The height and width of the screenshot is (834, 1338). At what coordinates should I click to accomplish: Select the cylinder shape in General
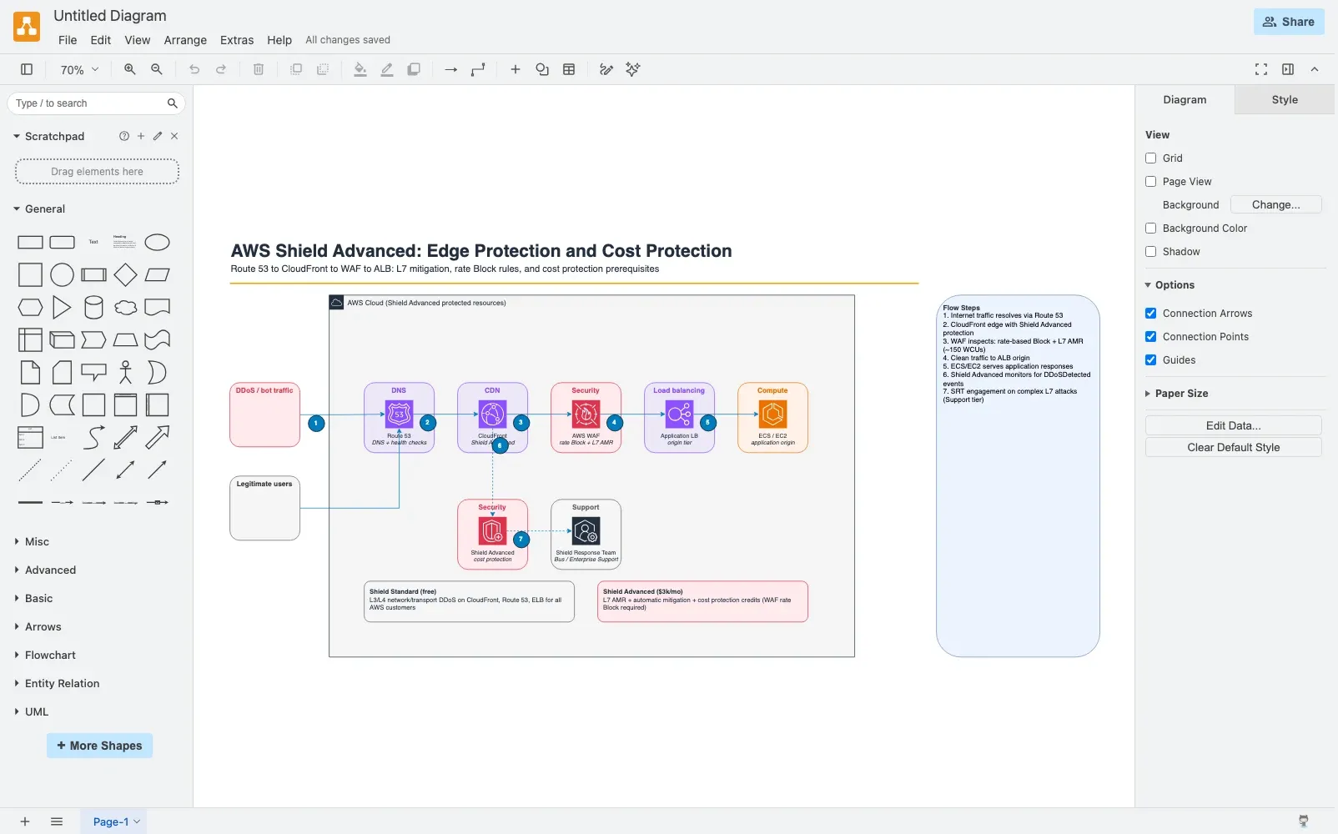tap(93, 308)
